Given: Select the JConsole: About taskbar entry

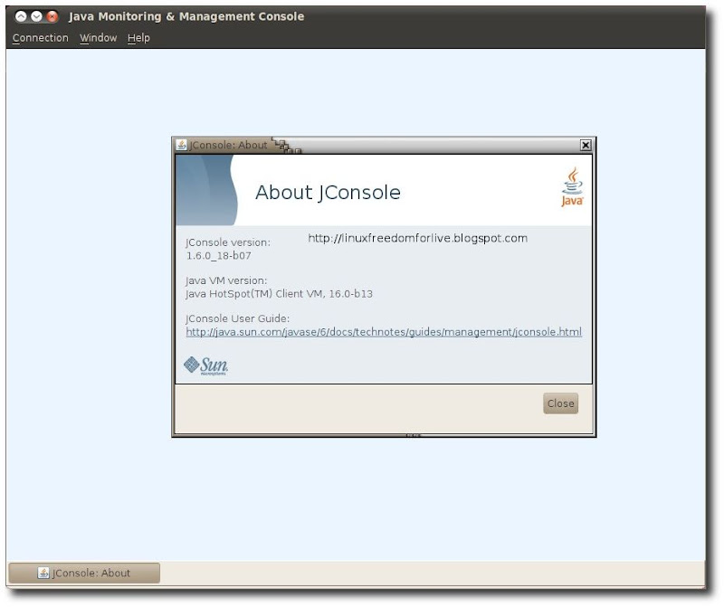Looking at the screenshot, I should [x=86, y=573].
